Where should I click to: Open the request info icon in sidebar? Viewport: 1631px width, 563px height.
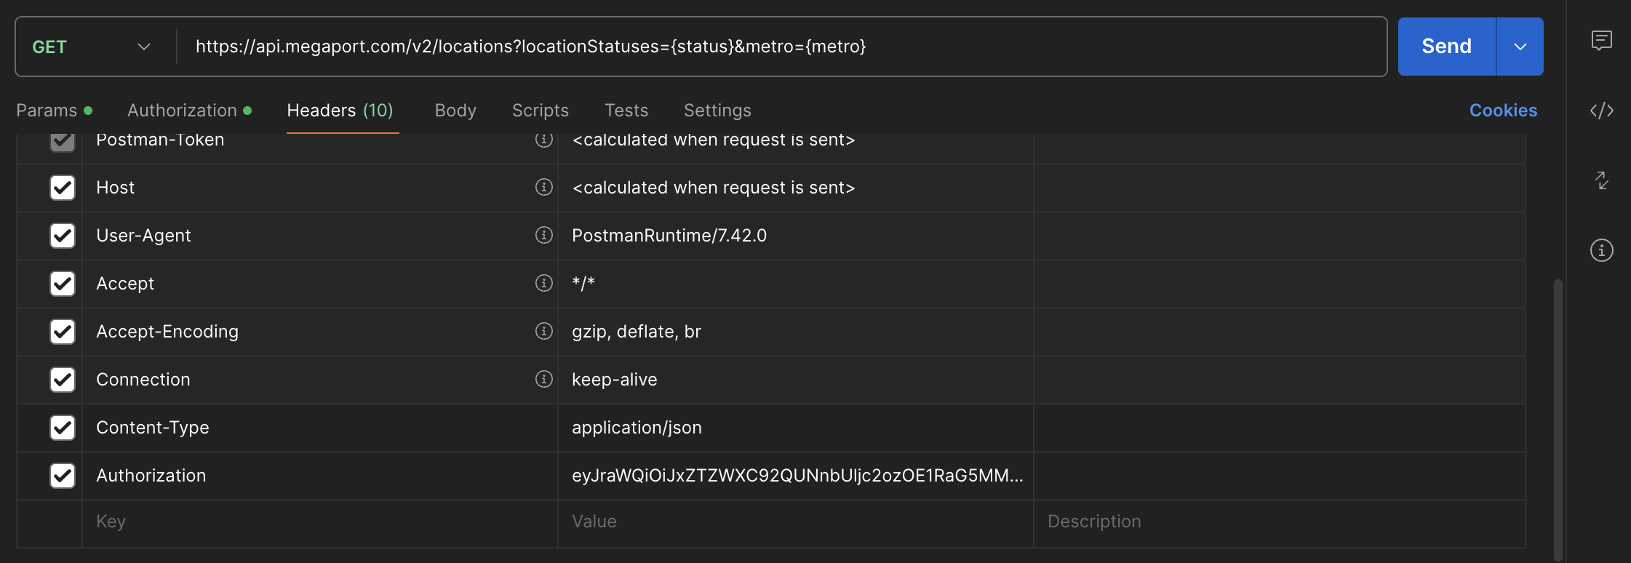coord(1601,250)
